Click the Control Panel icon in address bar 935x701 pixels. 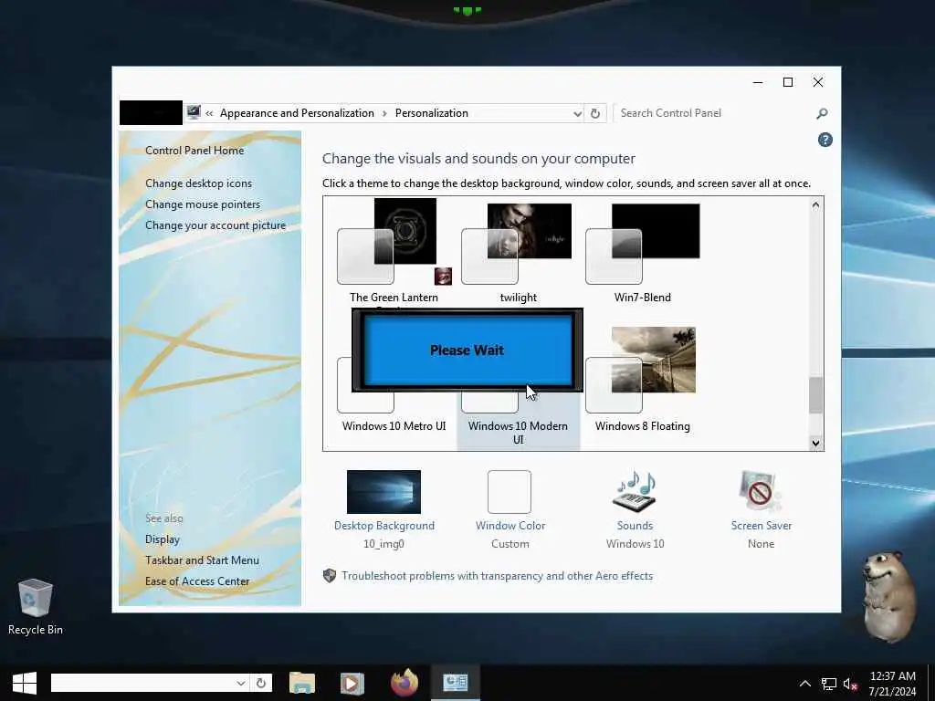click(x=194, y=112)
